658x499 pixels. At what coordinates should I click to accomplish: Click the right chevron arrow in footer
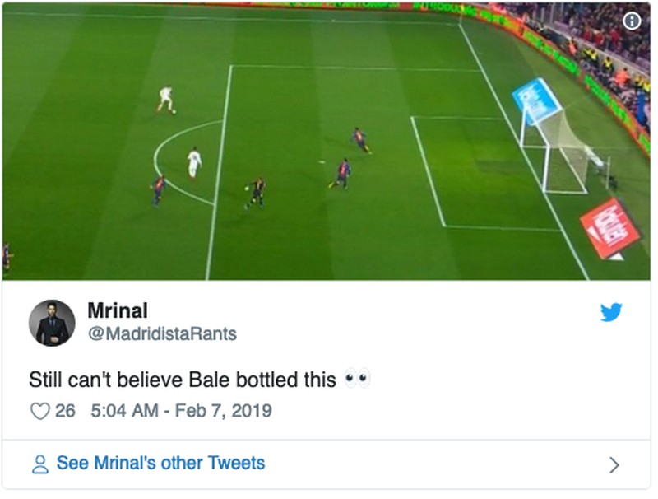[614, 464]
